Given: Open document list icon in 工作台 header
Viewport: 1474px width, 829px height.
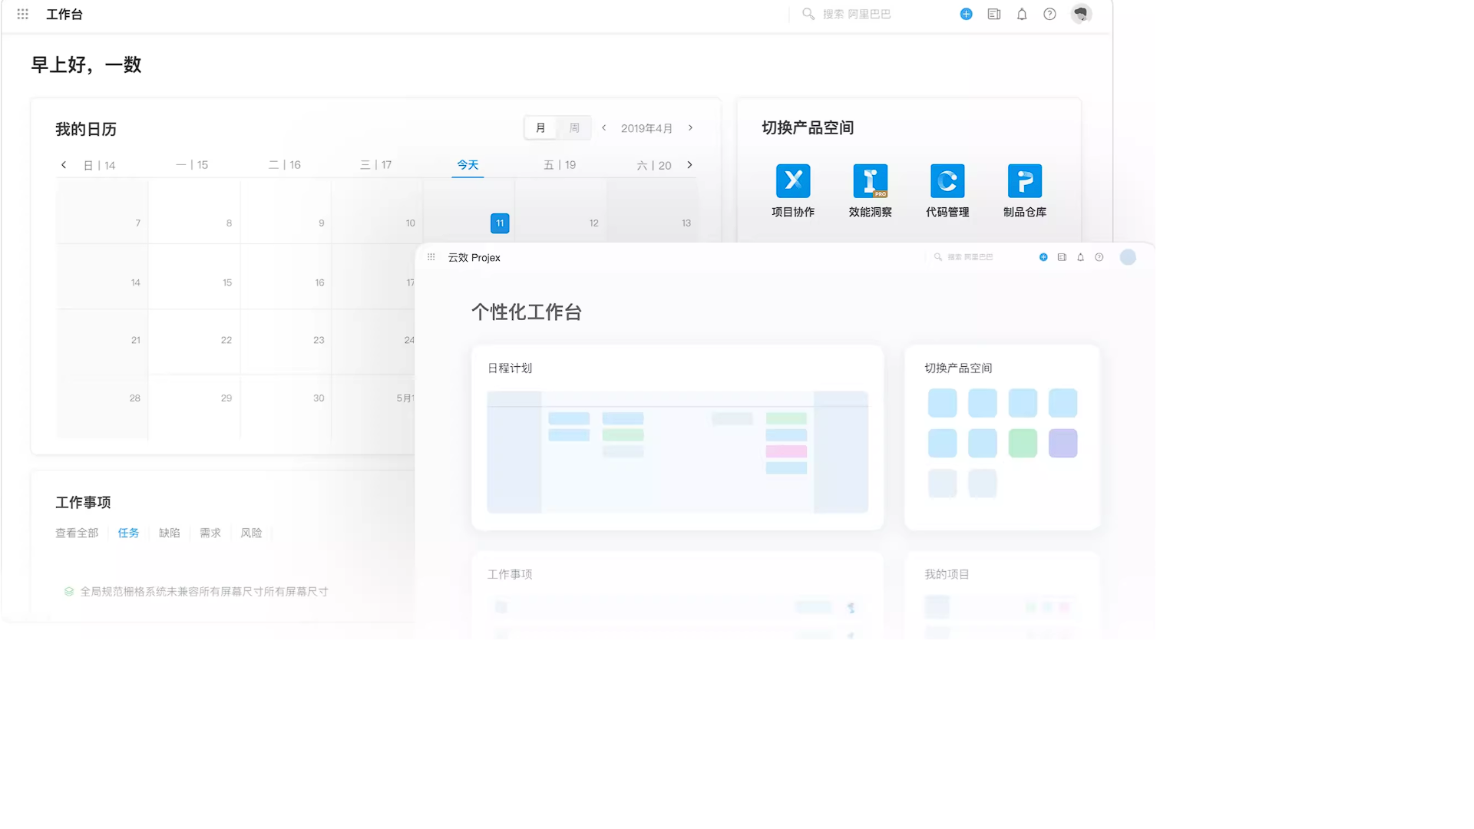Looking at the screenshot, I should pyautogui.click(x=994, y=14).
